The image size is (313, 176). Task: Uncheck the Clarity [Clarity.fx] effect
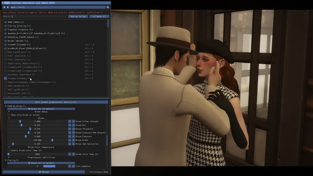pyautogui.click(x=5, y=26)
